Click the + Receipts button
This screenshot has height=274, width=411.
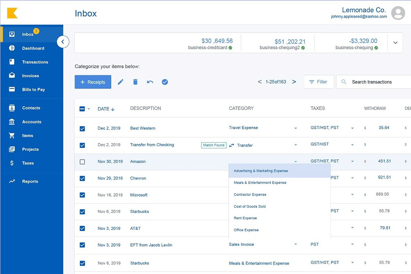coord(93,82)
